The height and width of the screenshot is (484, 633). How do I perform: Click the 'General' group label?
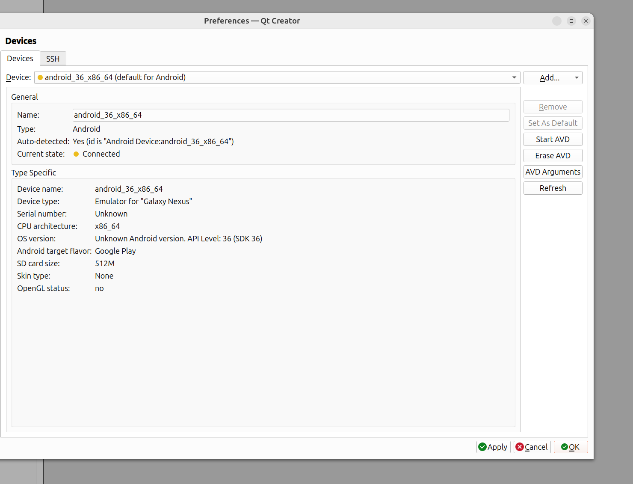(24, 97)
